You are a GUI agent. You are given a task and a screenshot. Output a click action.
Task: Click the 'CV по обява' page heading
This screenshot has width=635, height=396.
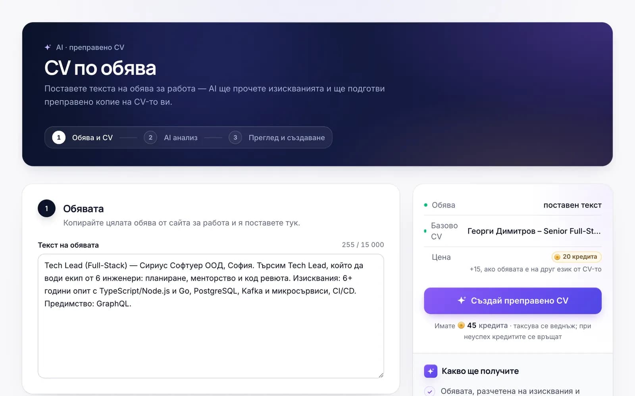click(x=100, y=68)
